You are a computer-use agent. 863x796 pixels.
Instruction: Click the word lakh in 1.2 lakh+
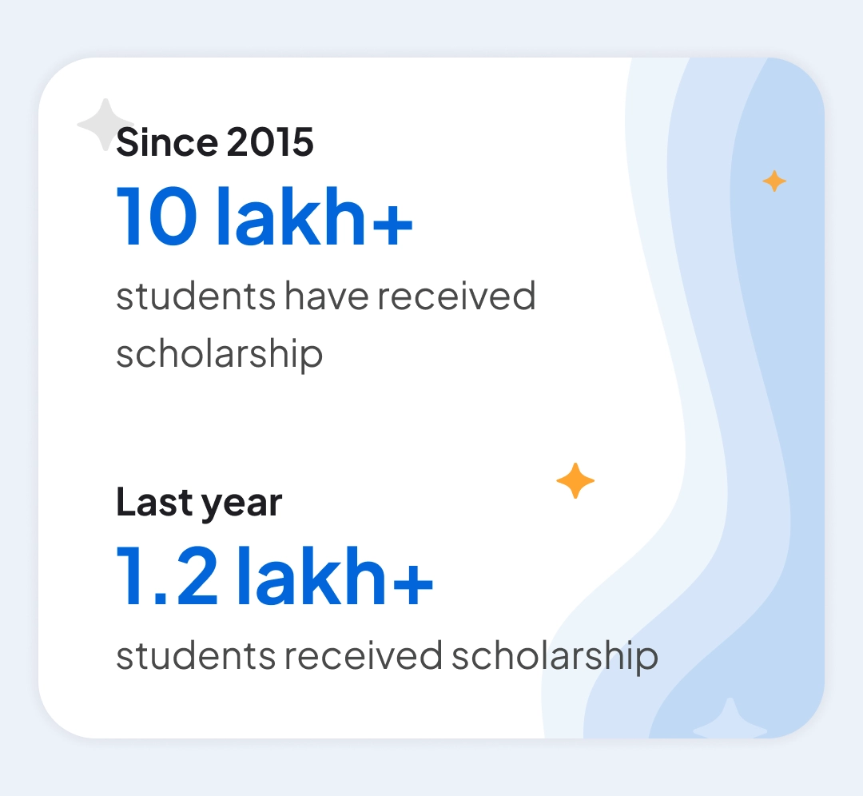[312, 576]
